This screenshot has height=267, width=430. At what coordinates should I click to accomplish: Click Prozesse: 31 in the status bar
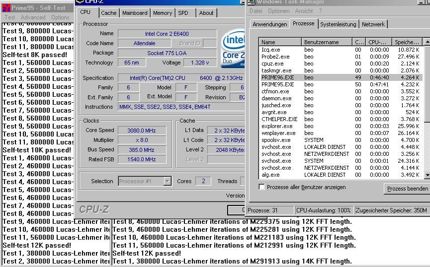click(x=270, y=210)
